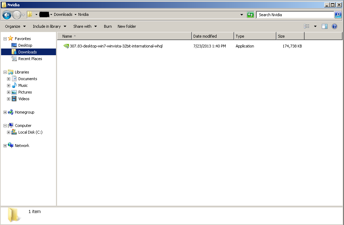Screen dimensions: 344x225
Task: Select the Documents library
Action: click(x=28, y=79)
